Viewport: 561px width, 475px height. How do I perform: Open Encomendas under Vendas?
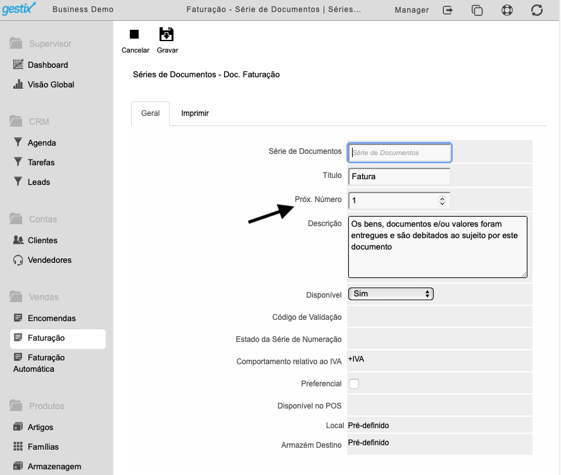click(52, 318)
